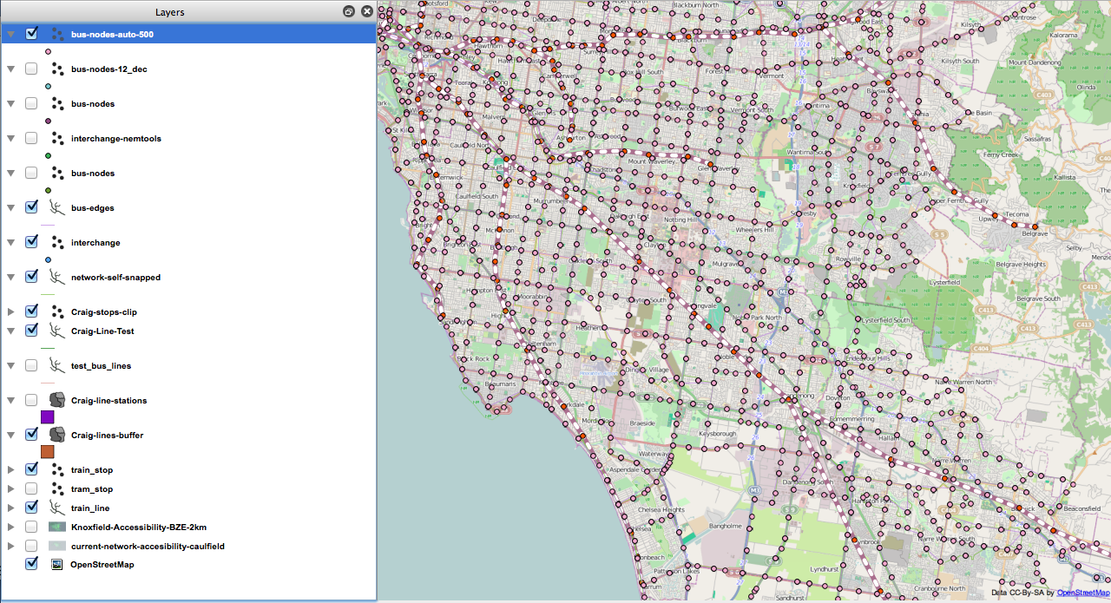Uncheck the OpenStreetMap layer visibility

coord(31,563)
